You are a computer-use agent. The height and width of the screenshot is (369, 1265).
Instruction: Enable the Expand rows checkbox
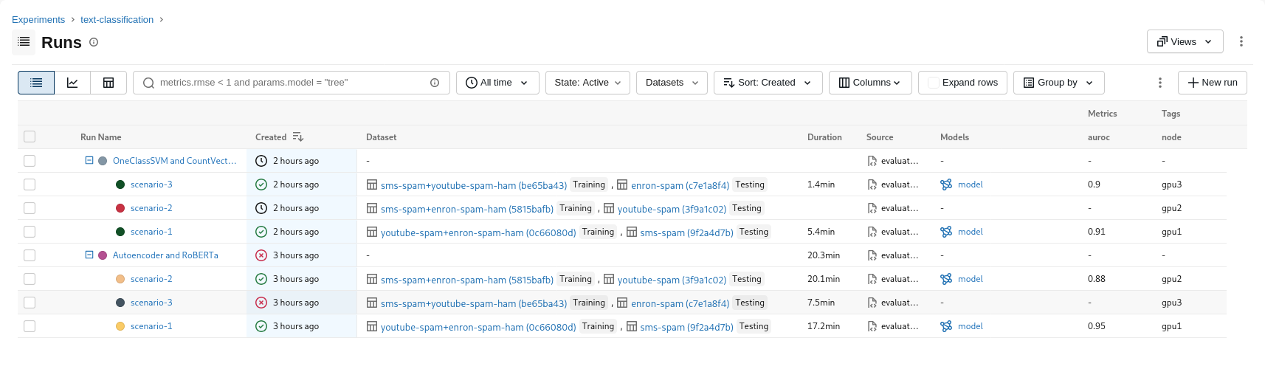pos(934,83)
